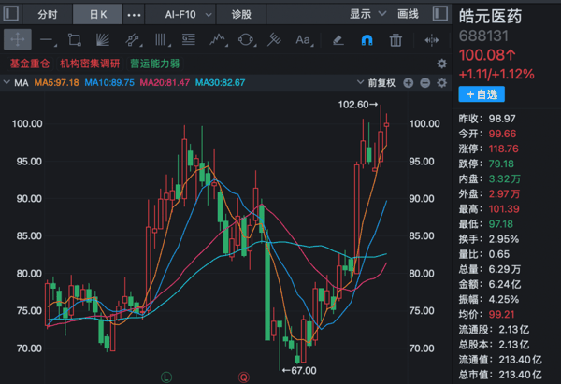Toggle the magnet snap mode

click(367, 39)
